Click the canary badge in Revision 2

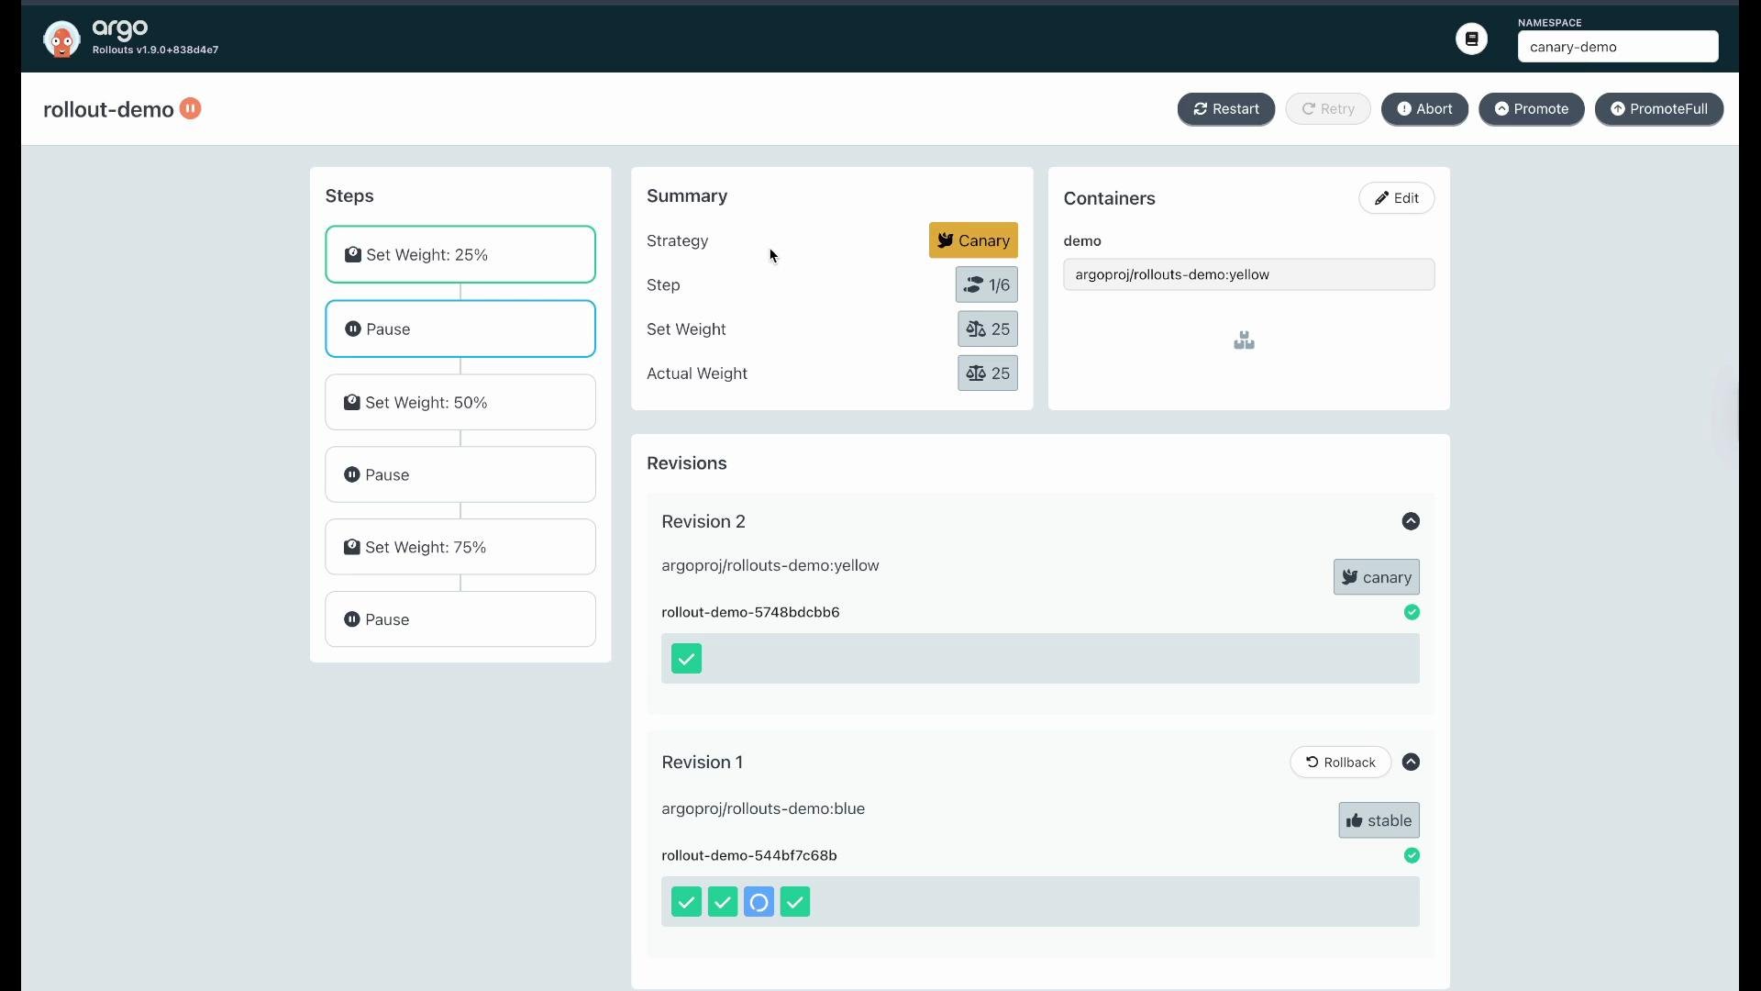[x=1377, y=577]
